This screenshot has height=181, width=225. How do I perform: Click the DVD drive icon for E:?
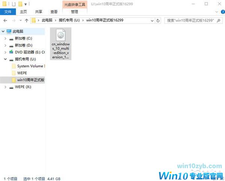tap(11, 52)
